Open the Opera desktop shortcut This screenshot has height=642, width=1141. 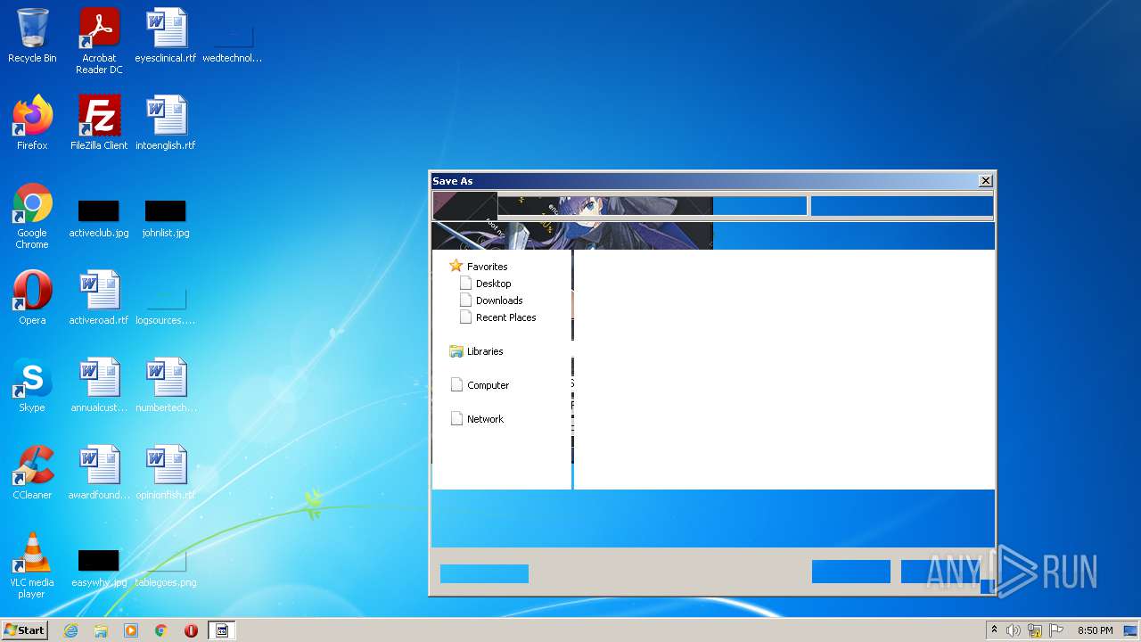[x=32, y=298]
